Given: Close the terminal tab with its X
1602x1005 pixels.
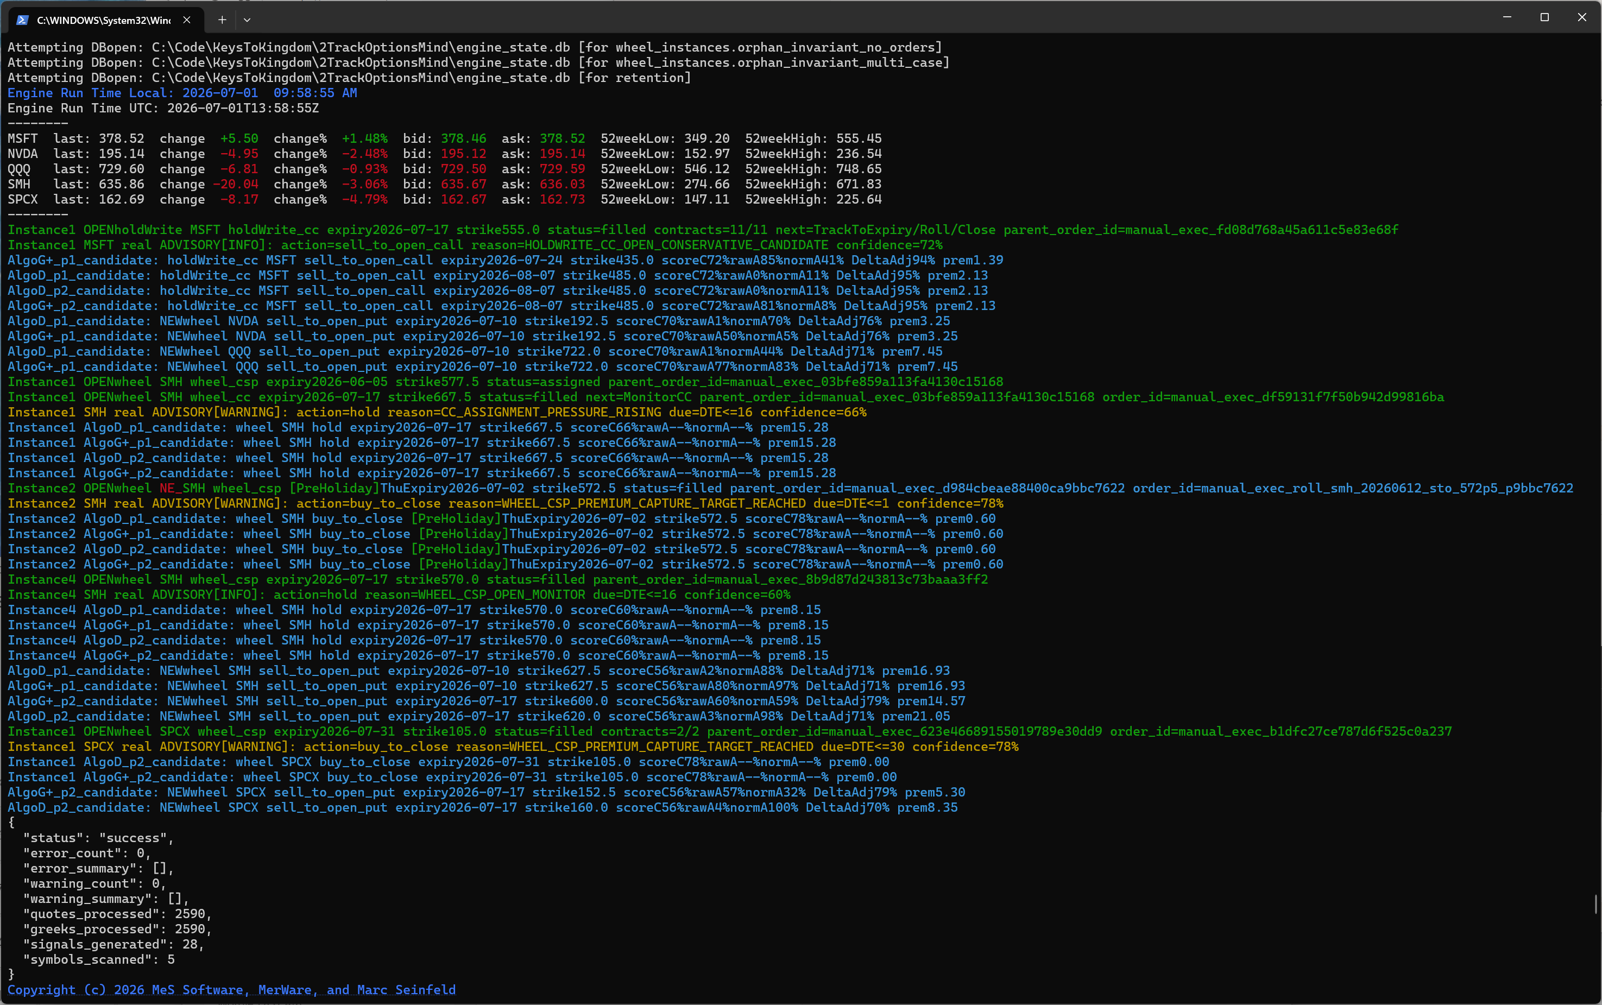Looking at the screenshot, I should pos(187,20).
